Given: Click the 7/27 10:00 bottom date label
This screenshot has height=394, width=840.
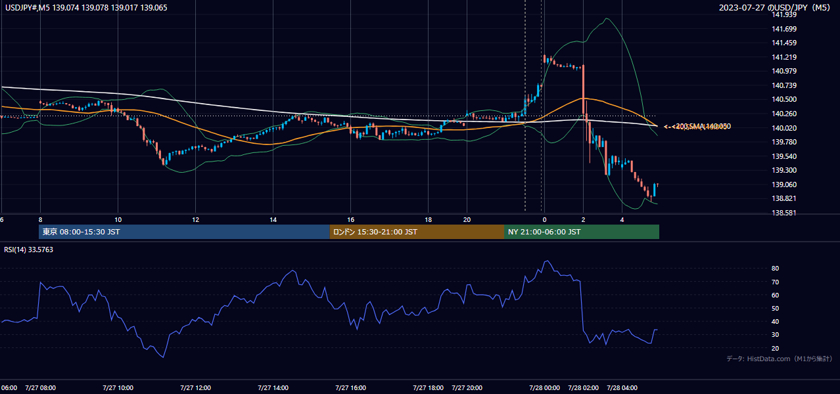Looking at the screenshot, I should (118, 387).
